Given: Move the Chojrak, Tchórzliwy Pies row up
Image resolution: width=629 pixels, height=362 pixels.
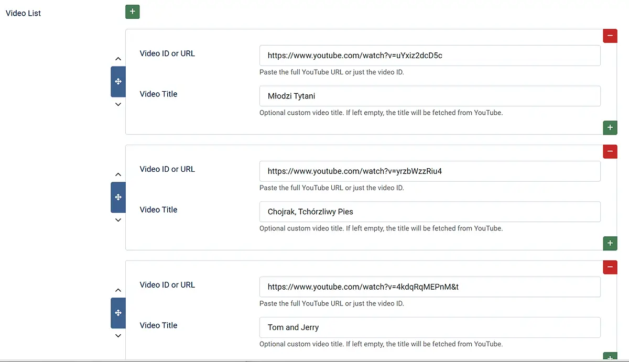Looking at the screenshot, I should coord(118,175).
